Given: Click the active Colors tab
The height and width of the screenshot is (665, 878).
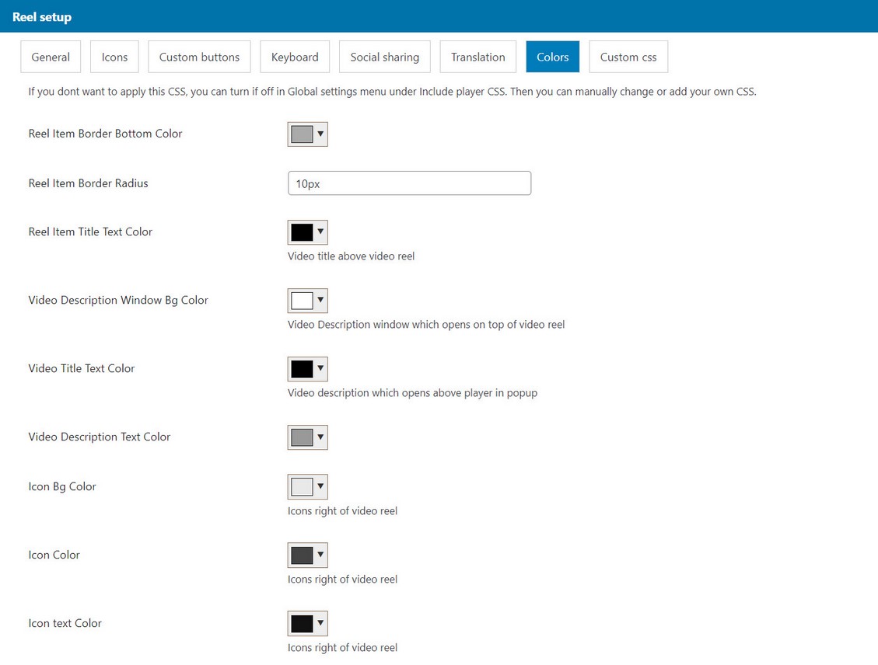Looking at the screenshot, I should 552,57.
